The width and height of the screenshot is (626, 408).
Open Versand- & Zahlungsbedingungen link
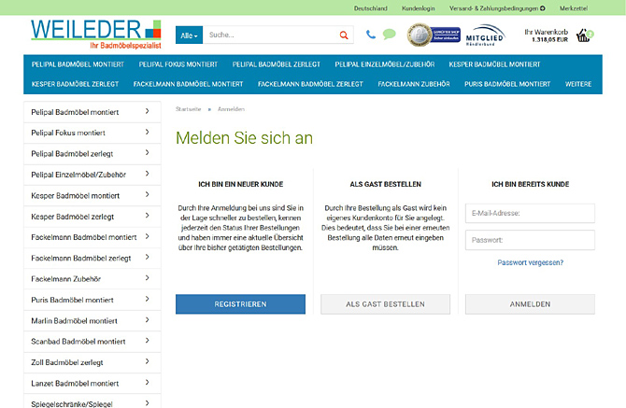click(x=493, y=8)
